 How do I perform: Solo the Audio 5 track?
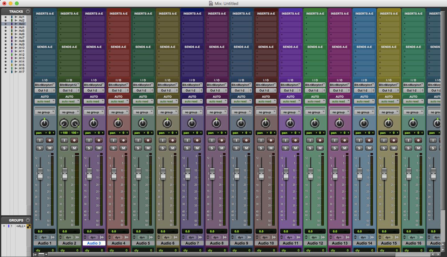click(138, 148)
